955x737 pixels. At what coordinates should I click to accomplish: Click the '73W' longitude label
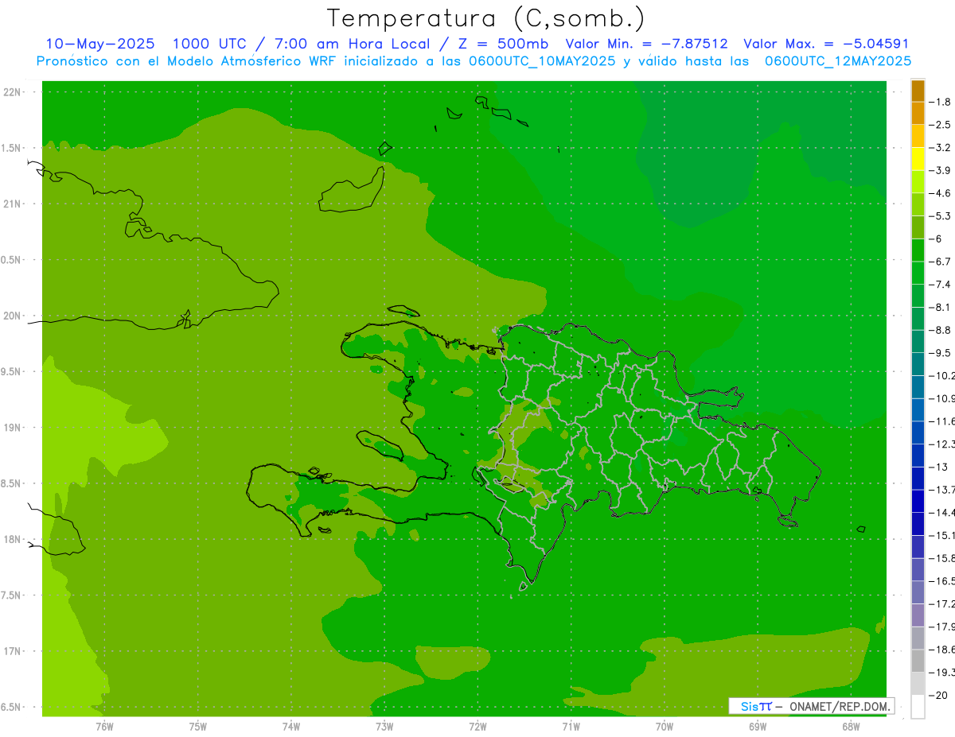pos(384,727)
